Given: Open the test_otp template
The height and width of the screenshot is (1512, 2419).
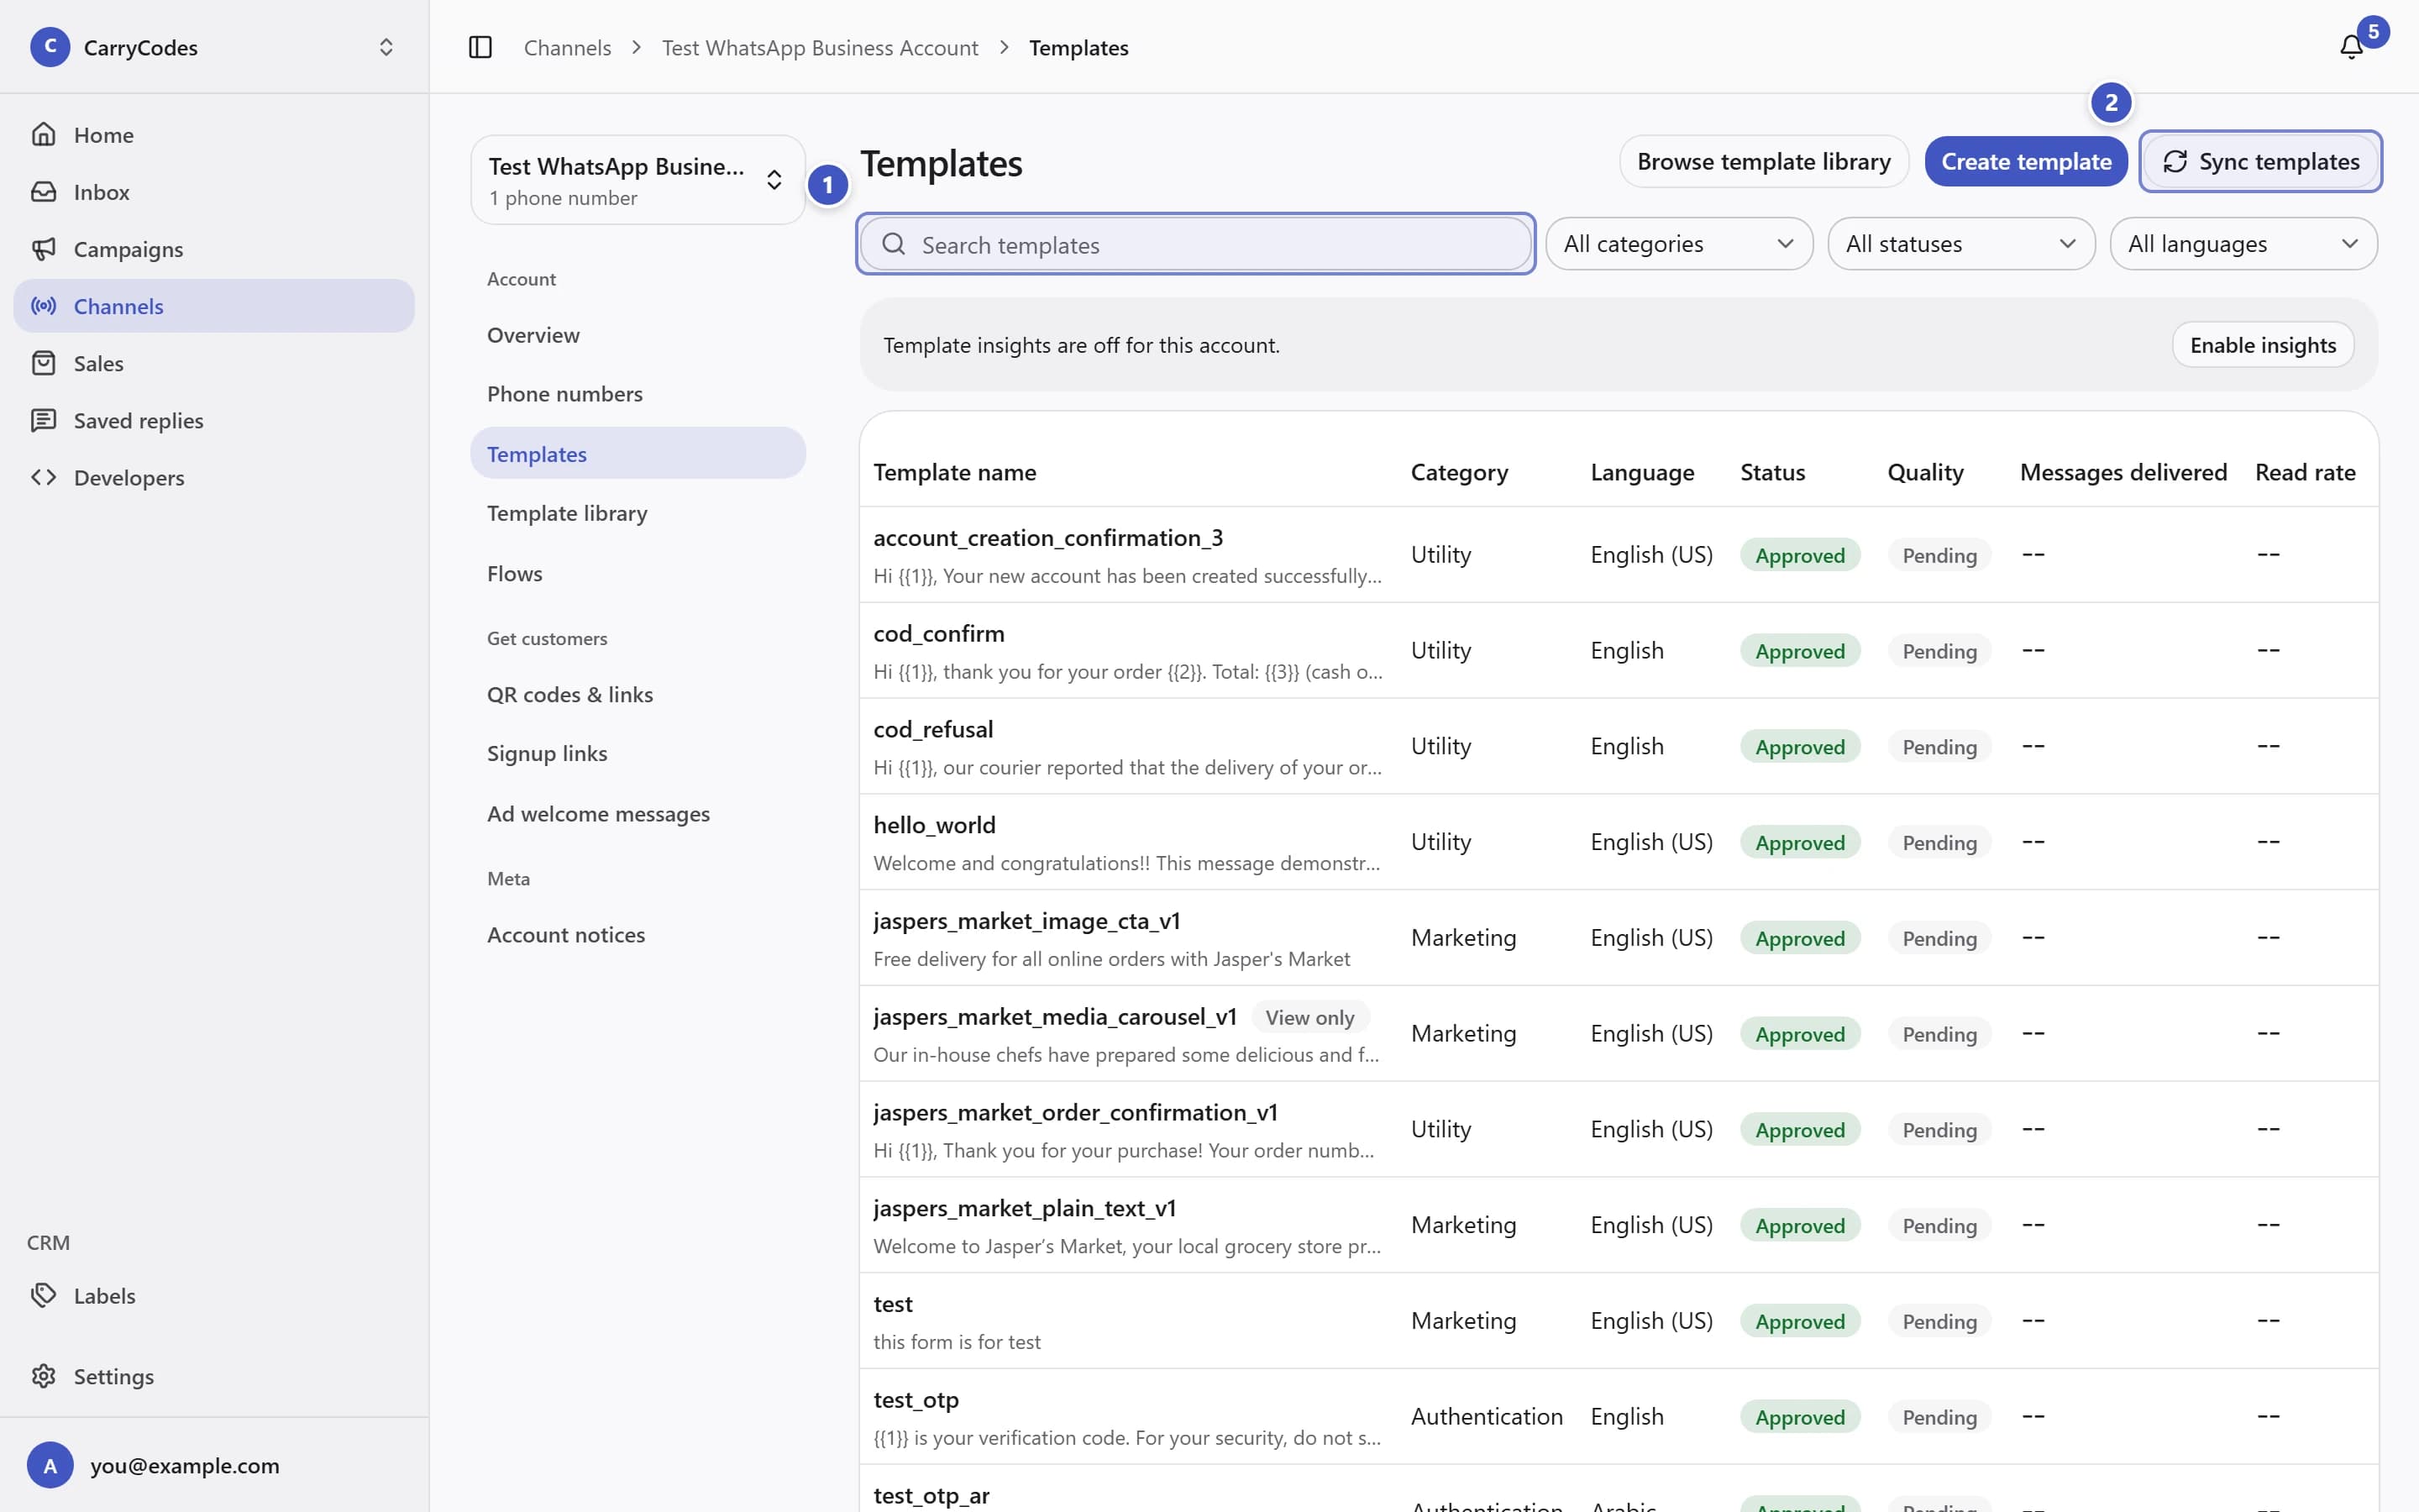Looking at the screenshot, I should (x=1619, y=1416).
